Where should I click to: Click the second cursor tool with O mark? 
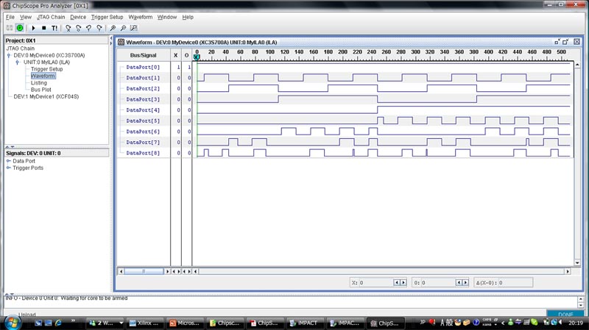click(79, 28)
